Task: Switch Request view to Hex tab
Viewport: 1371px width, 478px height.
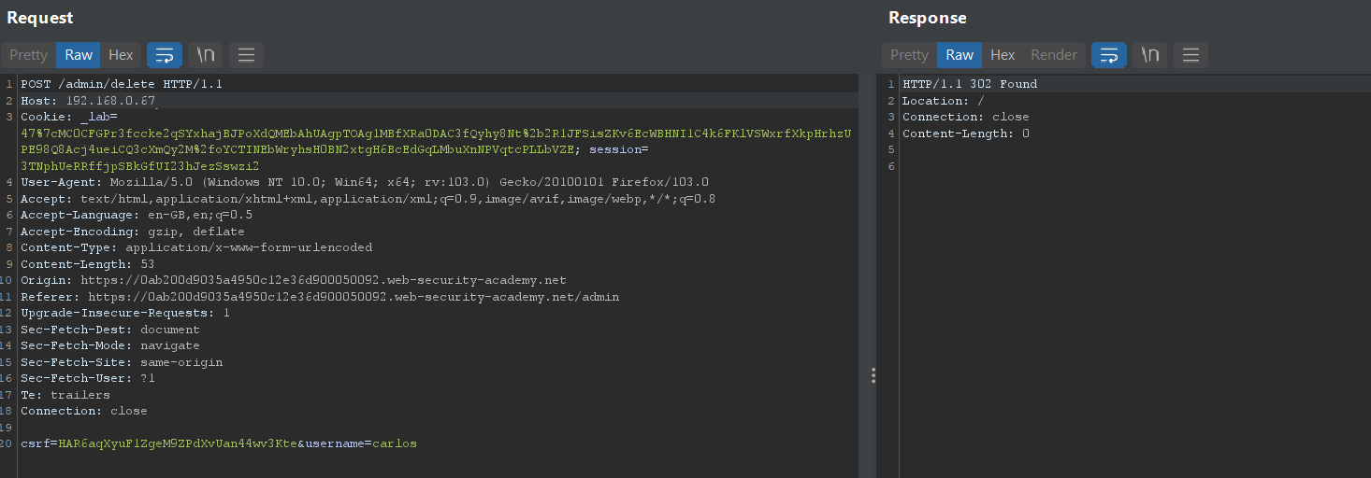Action: pos(121,55)
